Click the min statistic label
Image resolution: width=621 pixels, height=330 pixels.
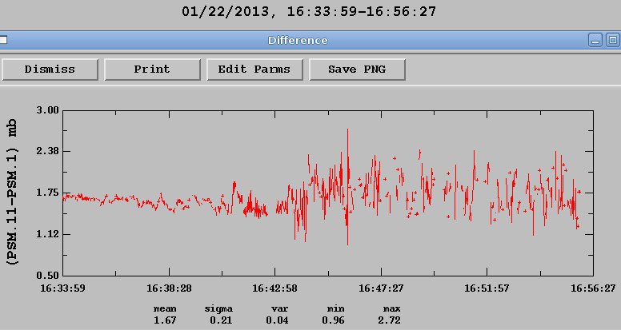click(x=336, y=308)
